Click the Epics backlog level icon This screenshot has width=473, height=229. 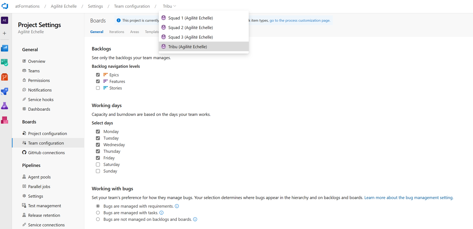(105, 74)
